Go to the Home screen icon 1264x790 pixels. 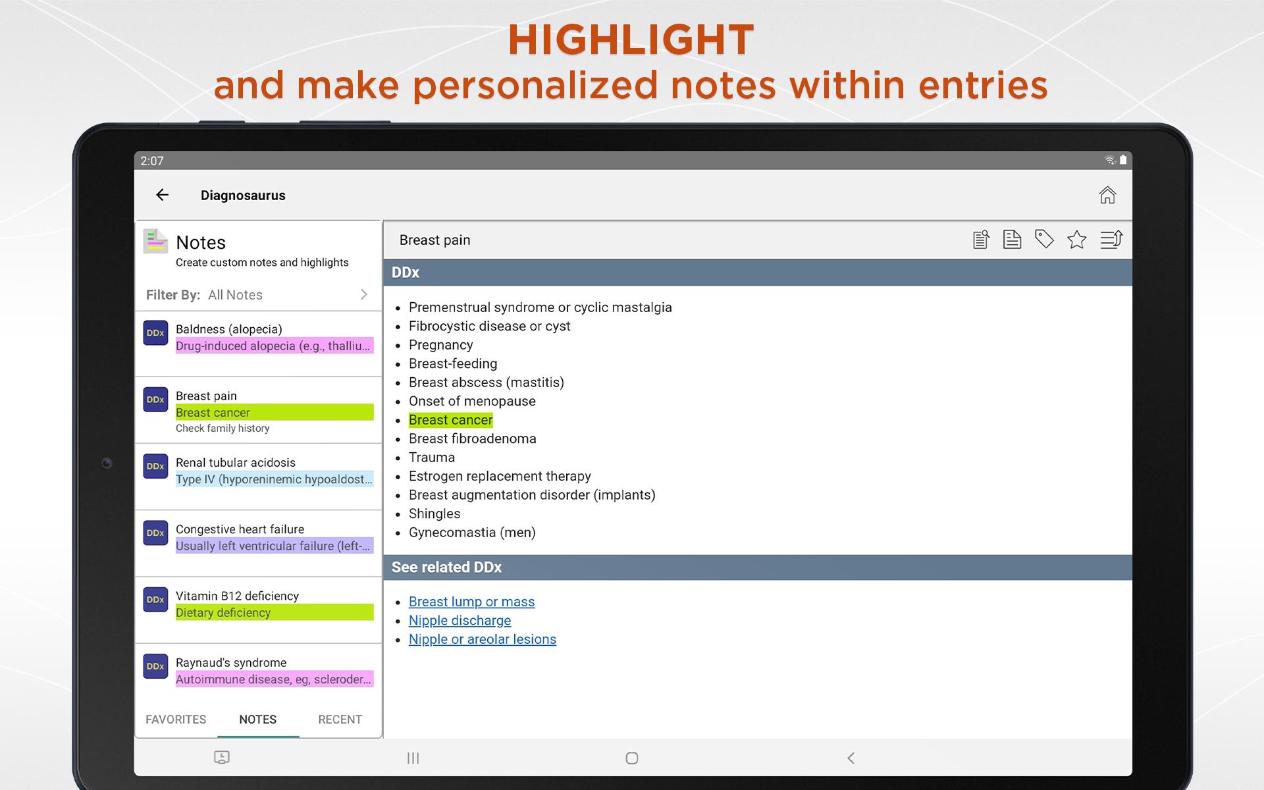point(1107,195)
